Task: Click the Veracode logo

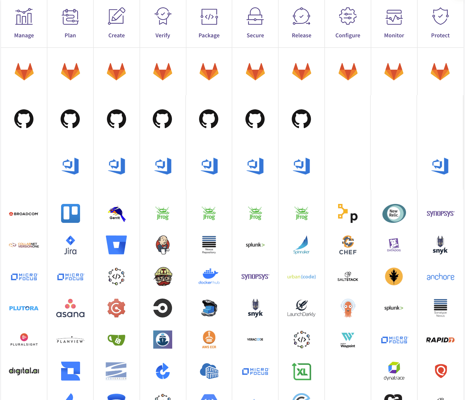Action: coord(255,340)
